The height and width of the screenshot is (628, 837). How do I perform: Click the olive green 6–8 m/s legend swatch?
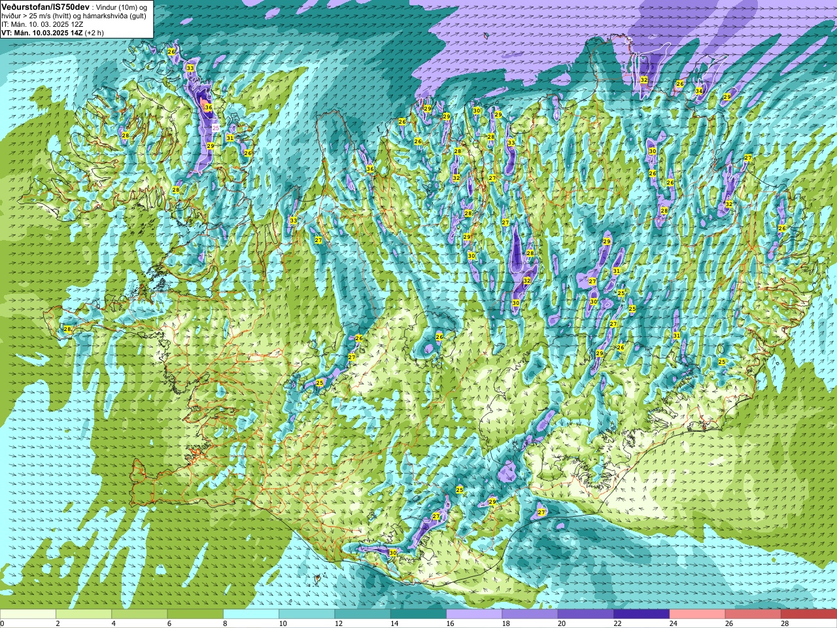(x=196, y=614)
